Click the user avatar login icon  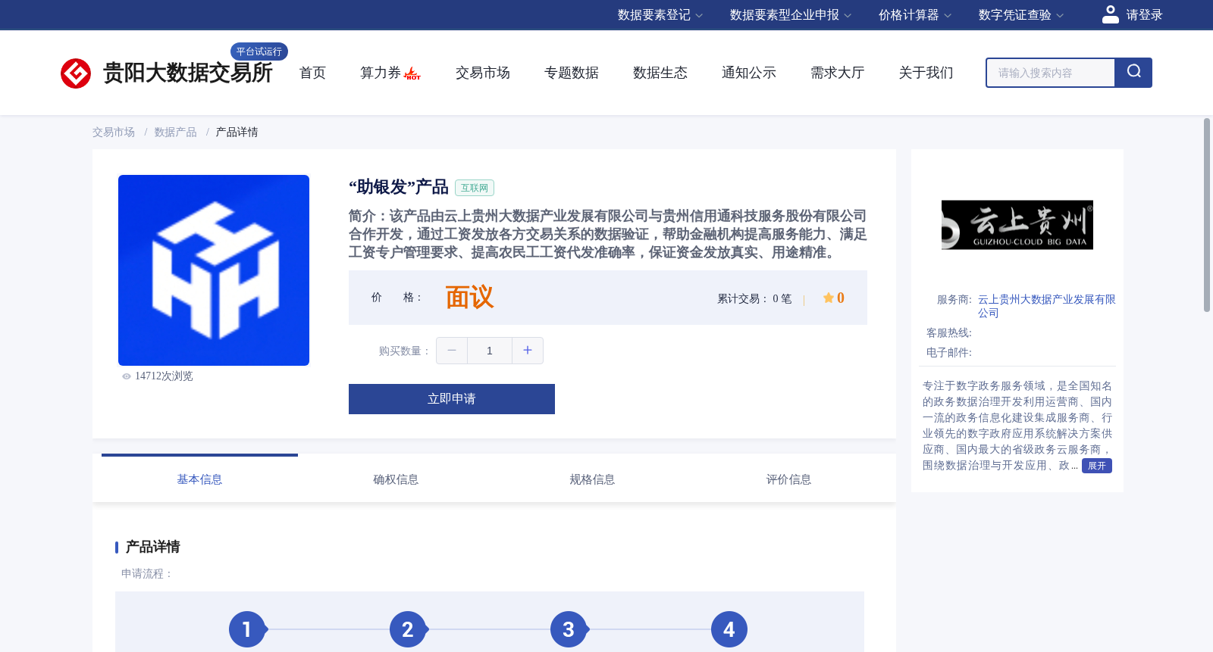pos(1110,14)
